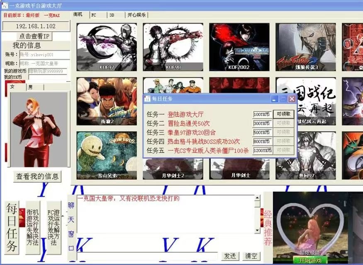Click the 点击查看IP button
Image resolution: width=363 pixels, height=265 pixels.
tap(34, 36)
